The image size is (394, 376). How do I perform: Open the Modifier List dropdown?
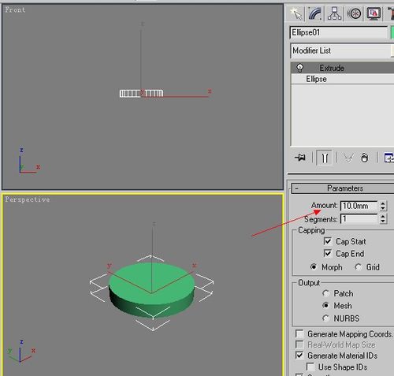[342, 50]
